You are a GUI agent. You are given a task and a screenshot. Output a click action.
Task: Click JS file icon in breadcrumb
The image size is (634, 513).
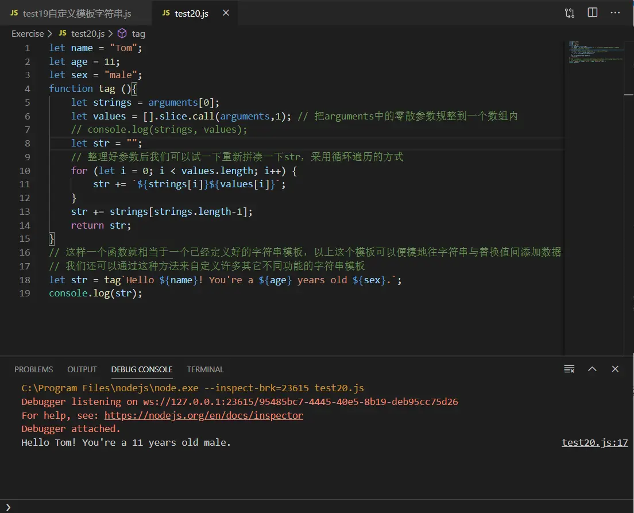(x=63, y=33)
